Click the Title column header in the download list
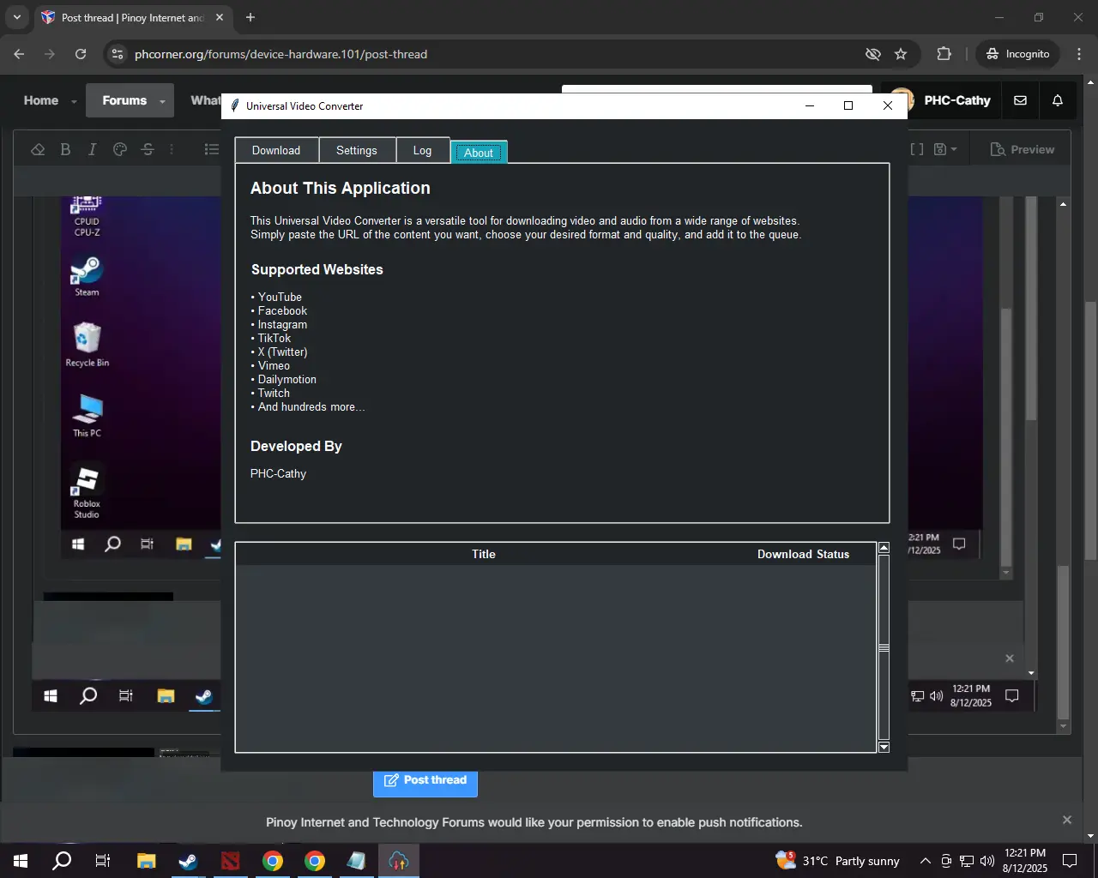The height and width of the screenshot is (878, 1098). point(484,554)
